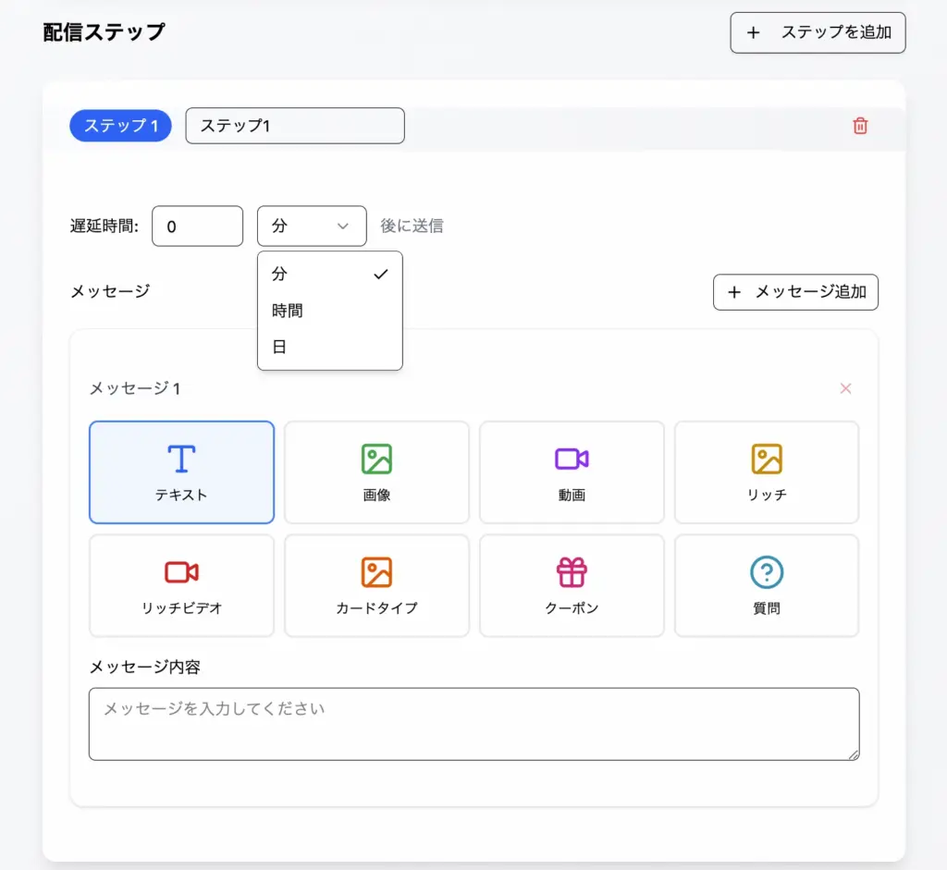The height and width of the screenshot is (870, 947).
Task: Click the blue ステップ 1 badge
Action: pos(120,126)
